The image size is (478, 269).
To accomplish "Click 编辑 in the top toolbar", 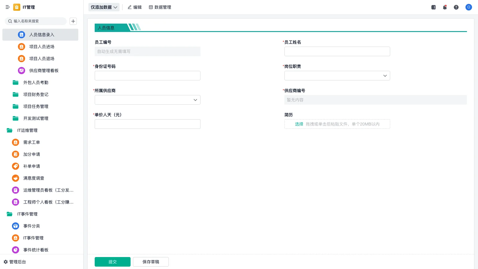I will click(x=135, y=7).
